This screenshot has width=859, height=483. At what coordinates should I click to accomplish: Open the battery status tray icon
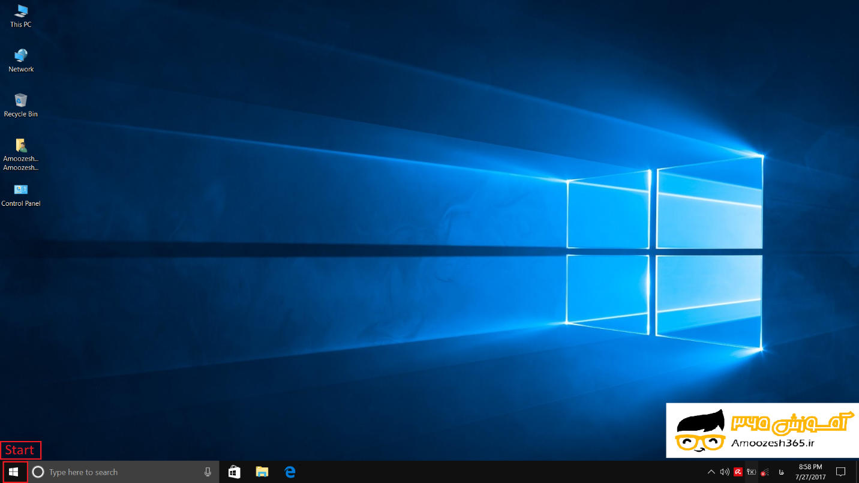[751, 472]
